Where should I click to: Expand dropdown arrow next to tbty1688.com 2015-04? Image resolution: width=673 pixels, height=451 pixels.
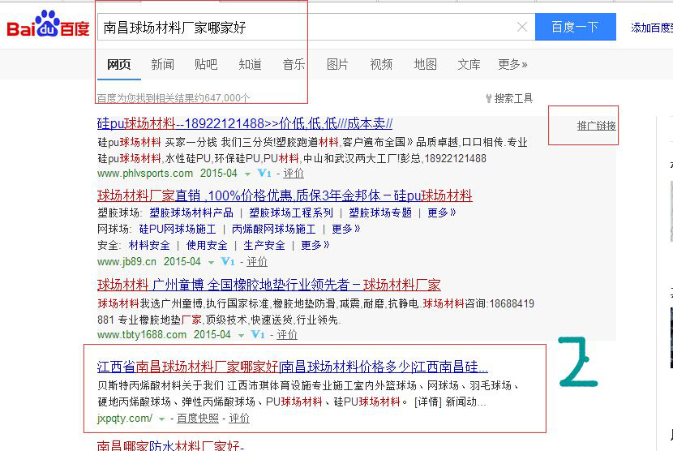point(241,335)
